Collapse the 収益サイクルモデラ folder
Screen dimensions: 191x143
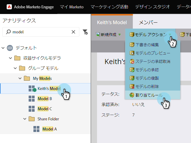tap(10, 58)
